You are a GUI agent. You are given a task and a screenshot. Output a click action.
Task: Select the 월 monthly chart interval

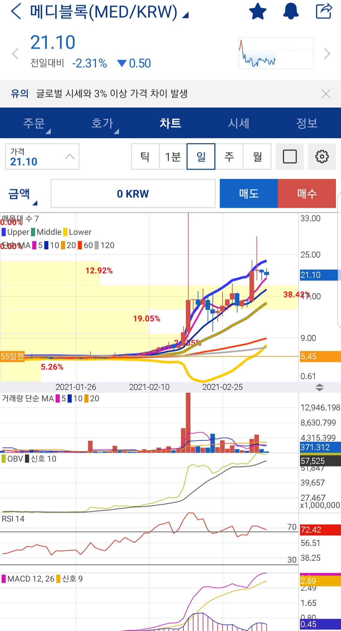(257, 157)
